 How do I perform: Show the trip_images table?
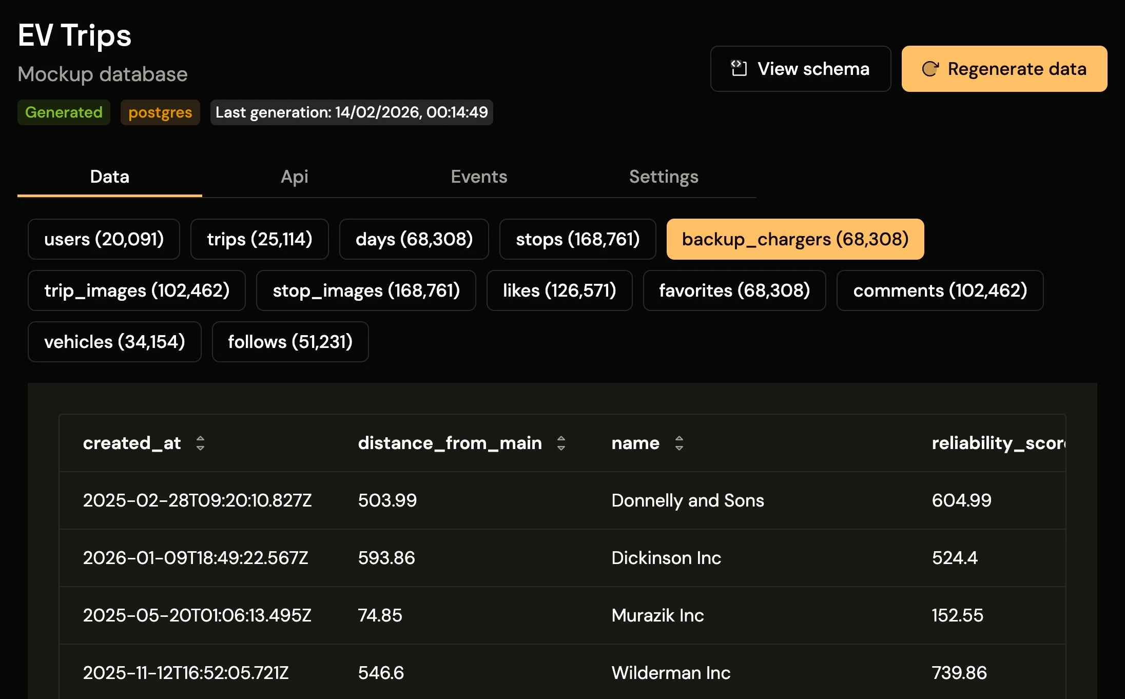pos(136,290)
